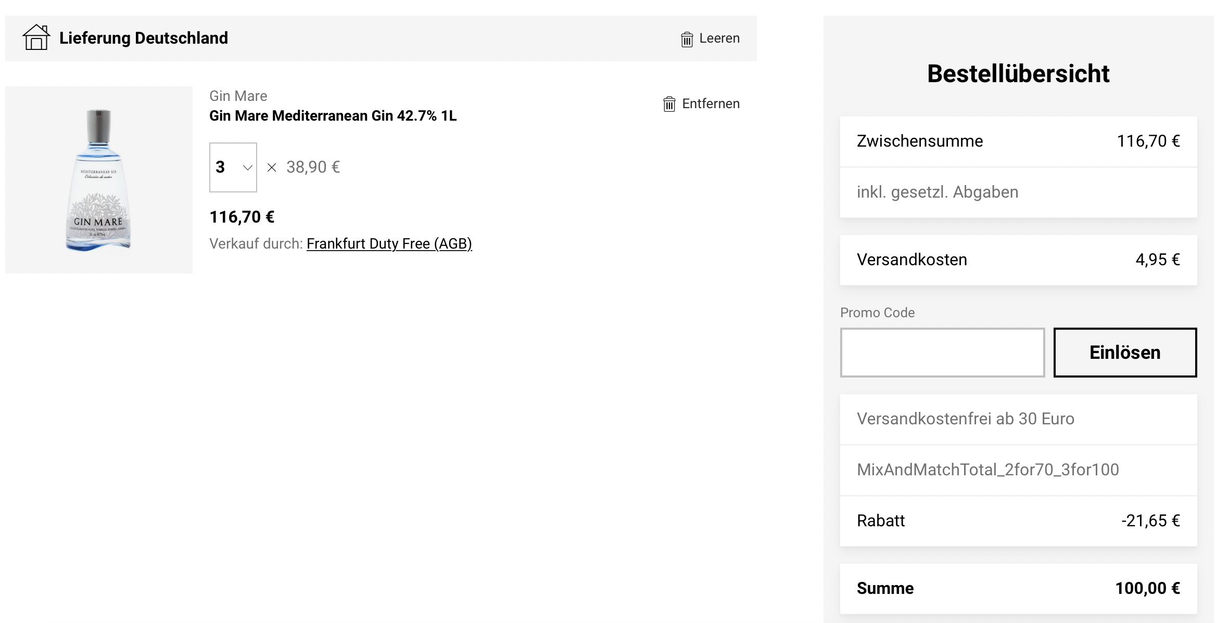The height and width of the screenshot is (623, 1216).
Task: Click the Gin Mare Mediterranean Gin product title
Action: (x=333, y=115)
